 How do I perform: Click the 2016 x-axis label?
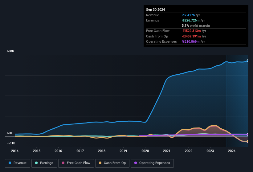click(x=58, y=151)
